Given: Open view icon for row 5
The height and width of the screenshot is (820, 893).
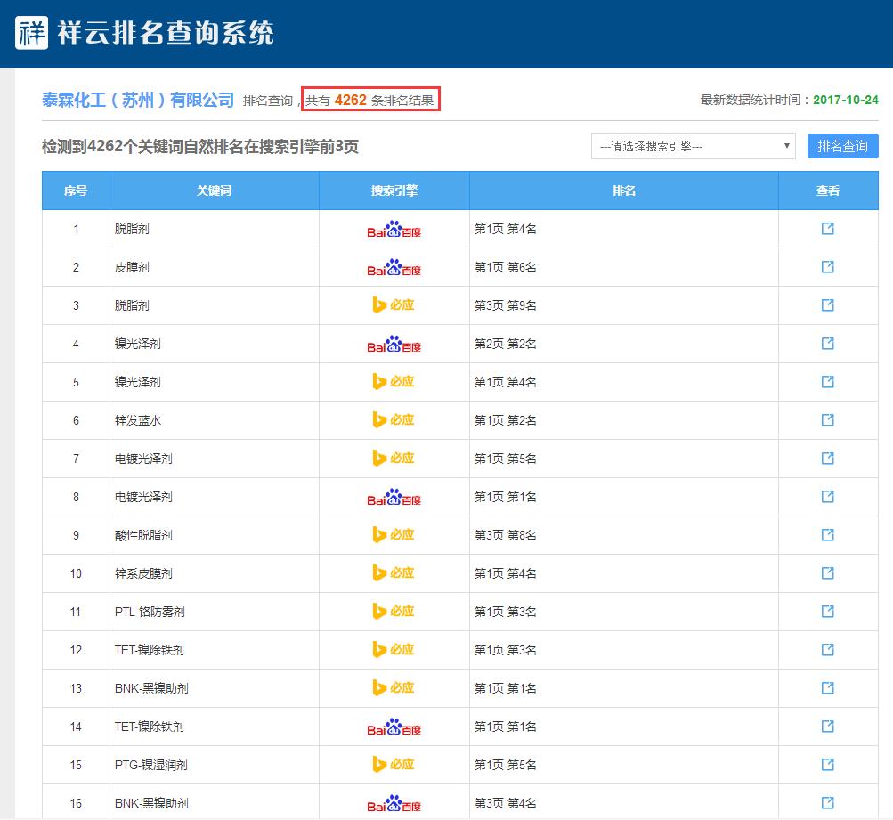Looking at the screenshot, I should (x=827, y=381).
